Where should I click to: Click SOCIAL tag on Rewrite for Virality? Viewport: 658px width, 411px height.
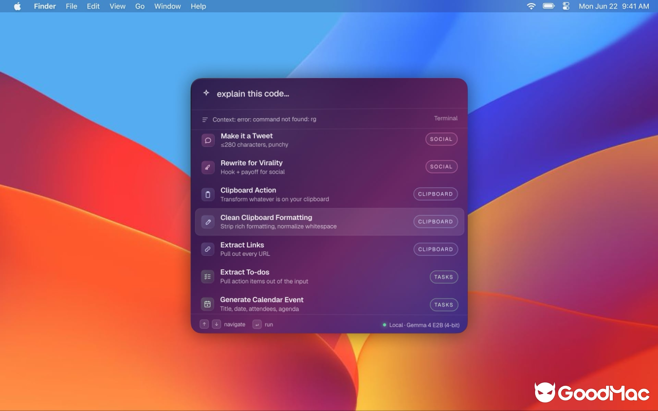point(441,166)
